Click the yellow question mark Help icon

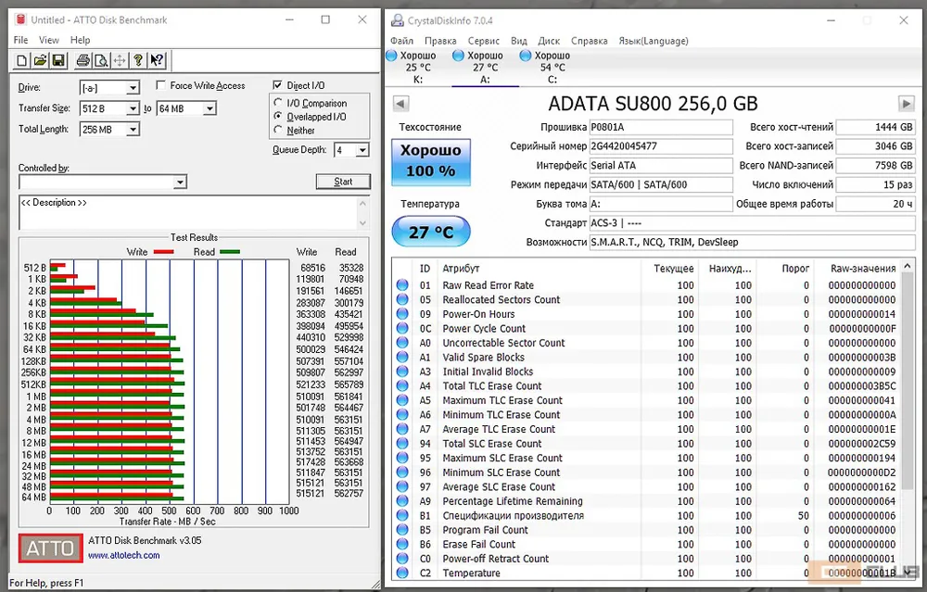(138, 61)
